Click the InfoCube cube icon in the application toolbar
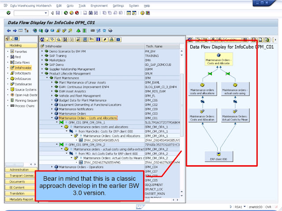The width and height of the screenshot is (282, 211). [x=47, y=31]
